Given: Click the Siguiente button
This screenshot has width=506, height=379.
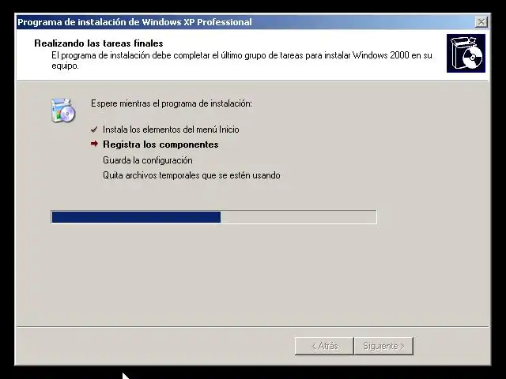Looking at the screenshot, I should click(383, 346).
